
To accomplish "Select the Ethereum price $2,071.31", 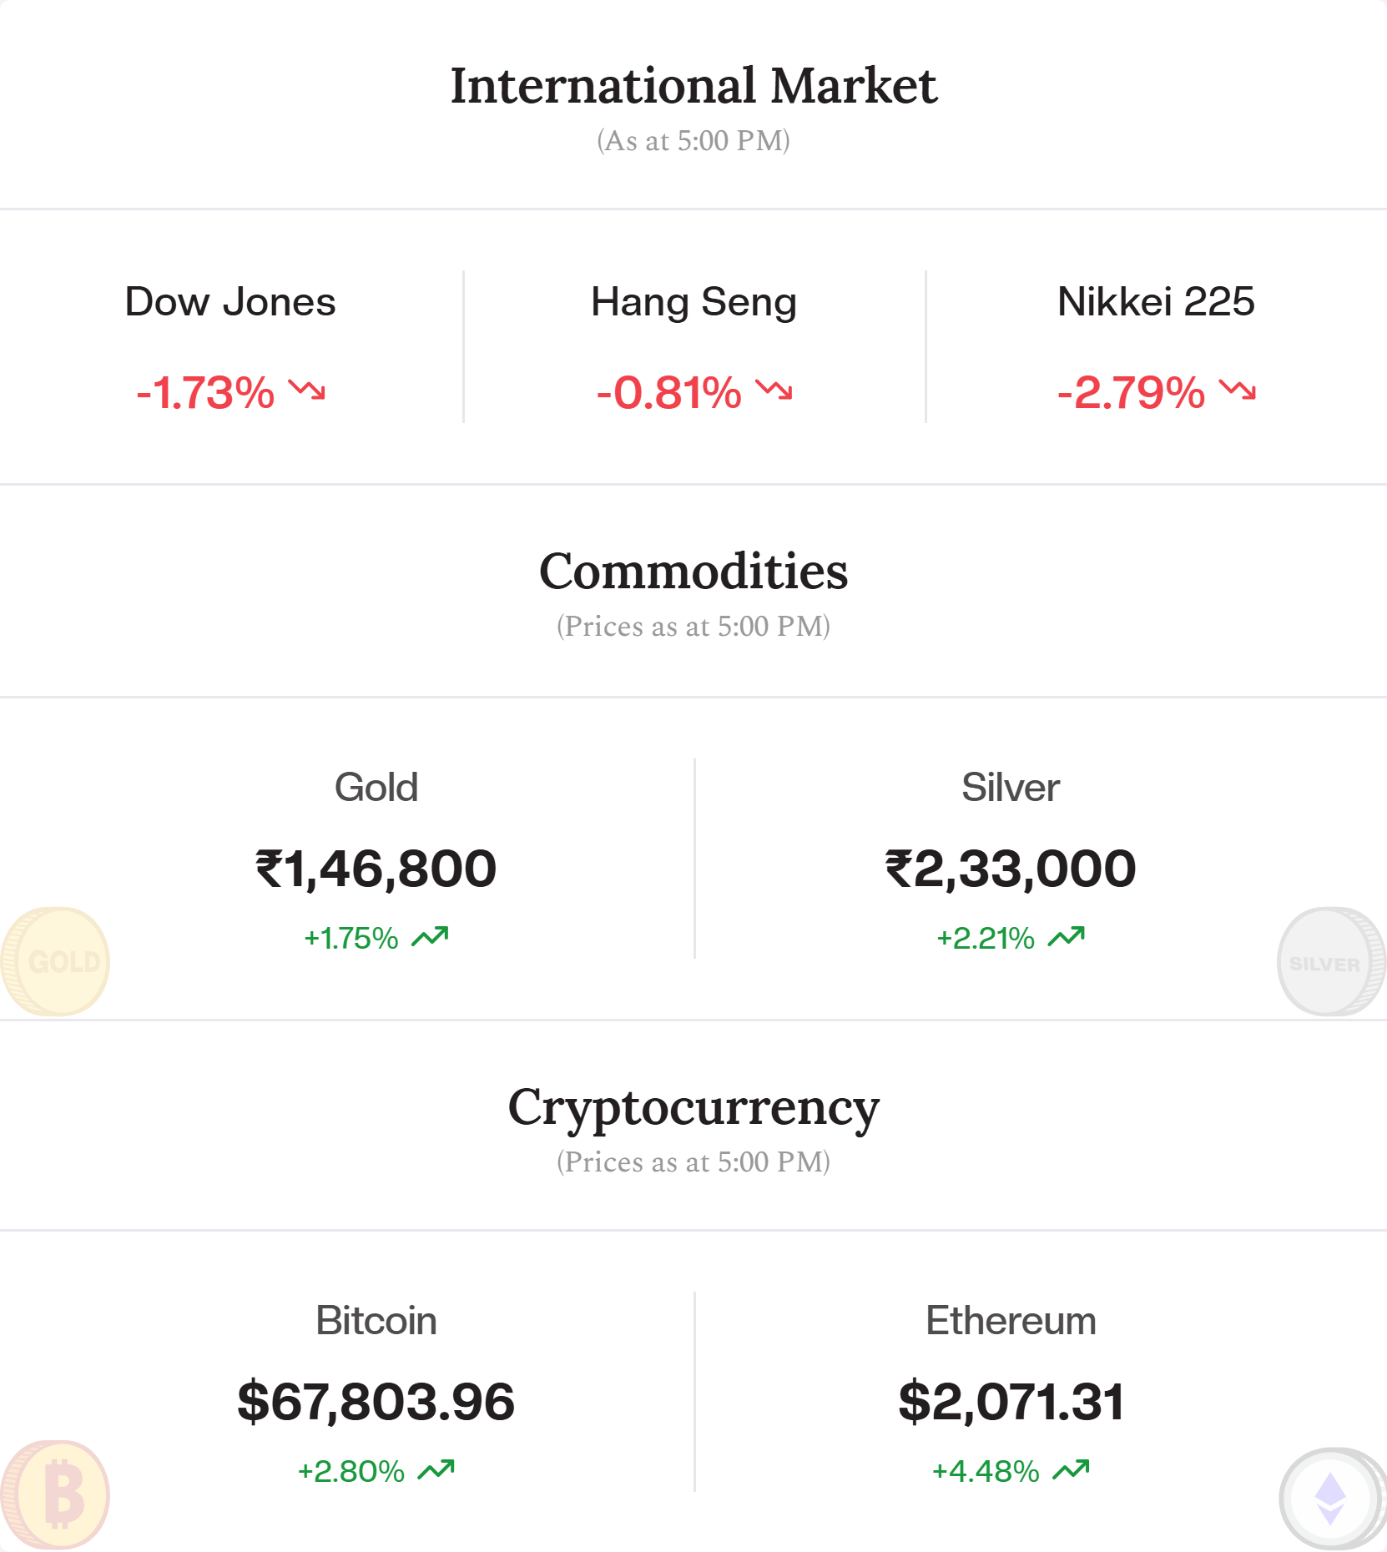I will tap(1011, 1401).
